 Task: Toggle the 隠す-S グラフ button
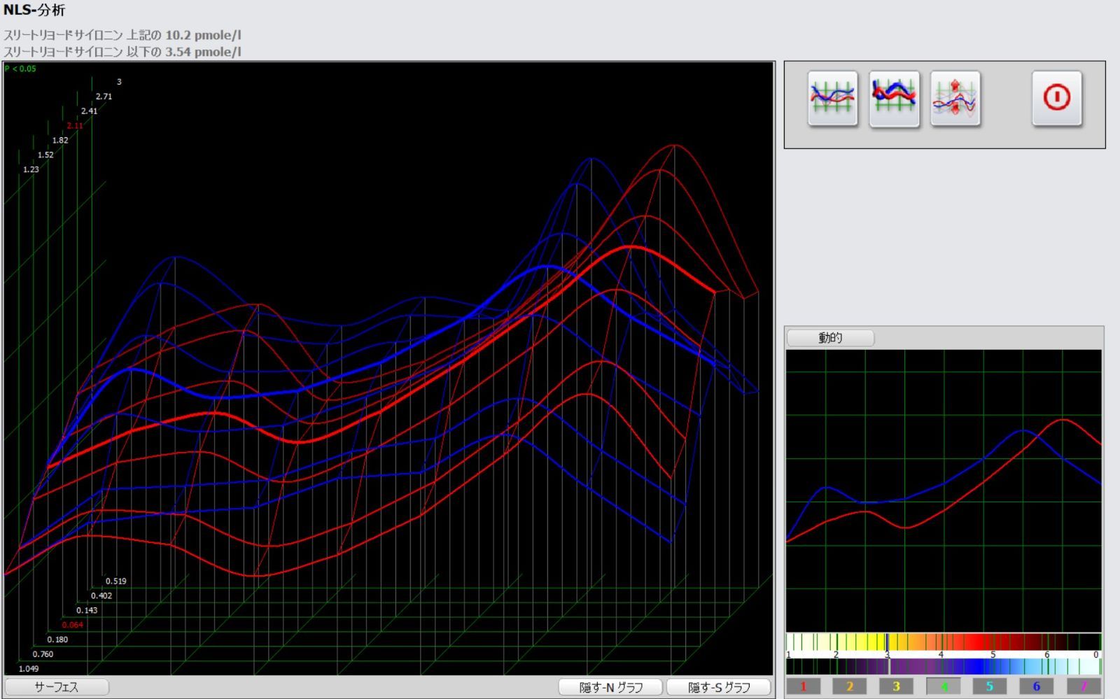[x=719, y=687]
